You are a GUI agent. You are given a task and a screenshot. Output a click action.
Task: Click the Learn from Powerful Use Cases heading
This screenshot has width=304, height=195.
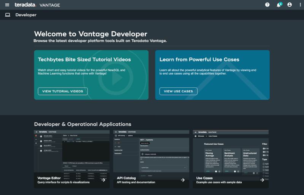click(199, 59)
